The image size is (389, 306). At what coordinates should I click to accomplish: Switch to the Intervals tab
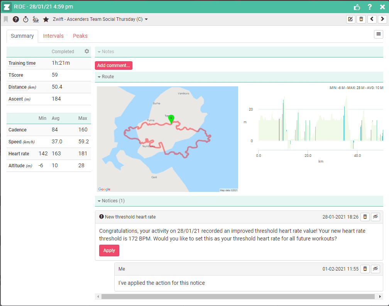pos(53,36)
